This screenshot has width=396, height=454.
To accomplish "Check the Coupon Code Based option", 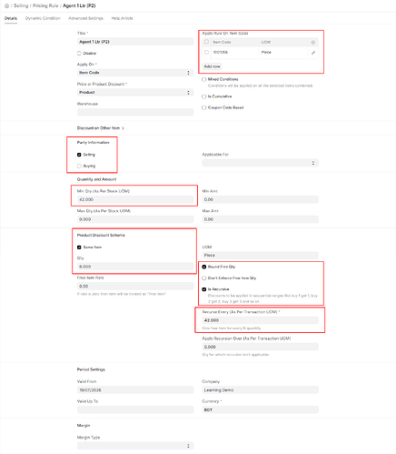I will point(204,107).
